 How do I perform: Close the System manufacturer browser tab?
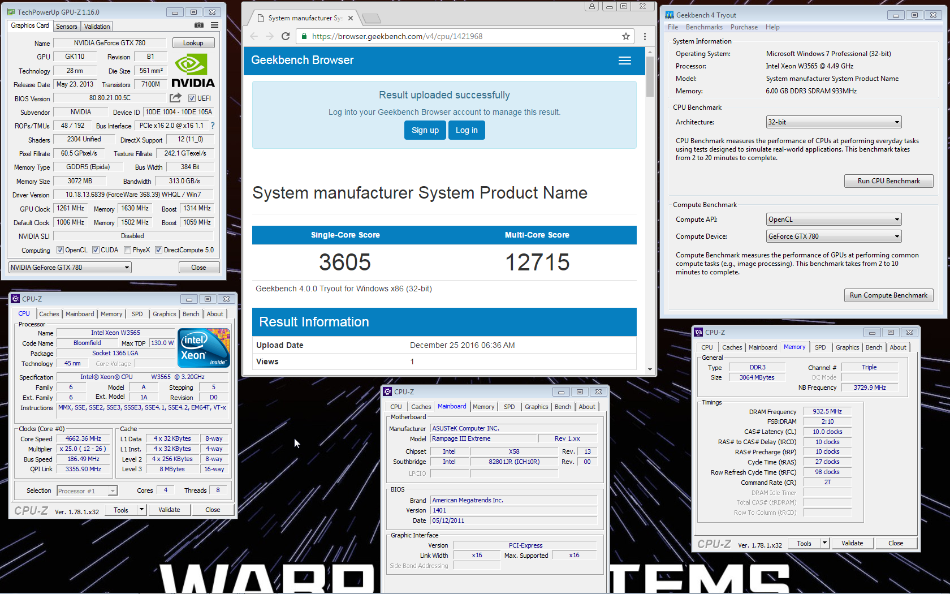pos(351,18)
